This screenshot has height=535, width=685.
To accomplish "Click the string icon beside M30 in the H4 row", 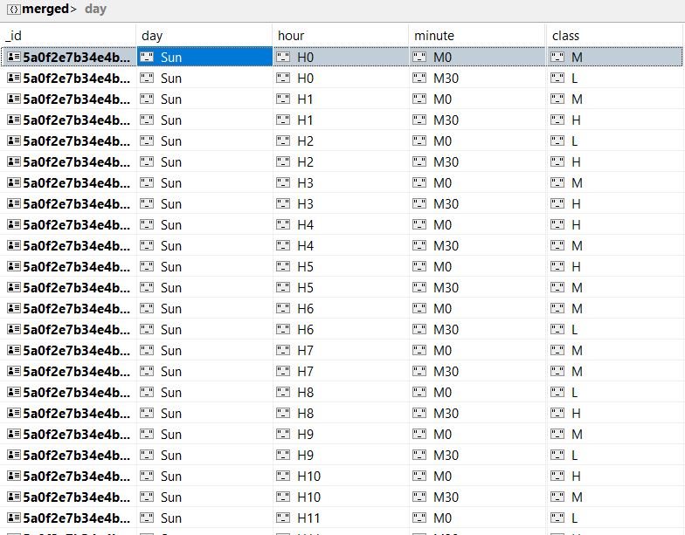I will click(x=419, y=245).
